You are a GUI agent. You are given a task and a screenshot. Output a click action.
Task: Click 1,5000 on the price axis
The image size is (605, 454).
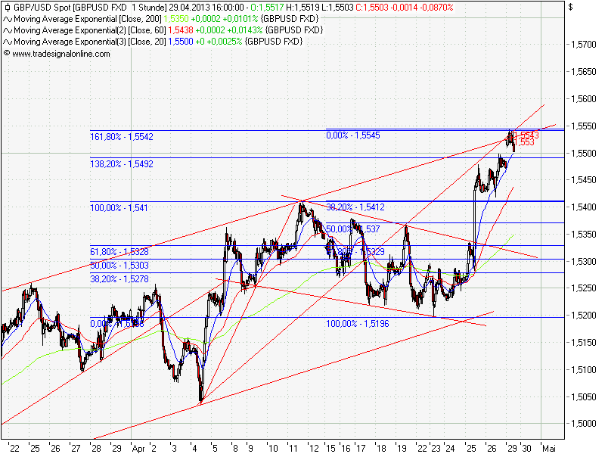(583, 424)
